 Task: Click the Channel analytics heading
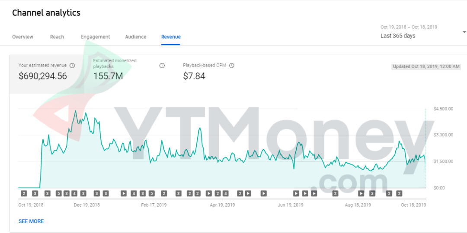[x=46, y=13]
